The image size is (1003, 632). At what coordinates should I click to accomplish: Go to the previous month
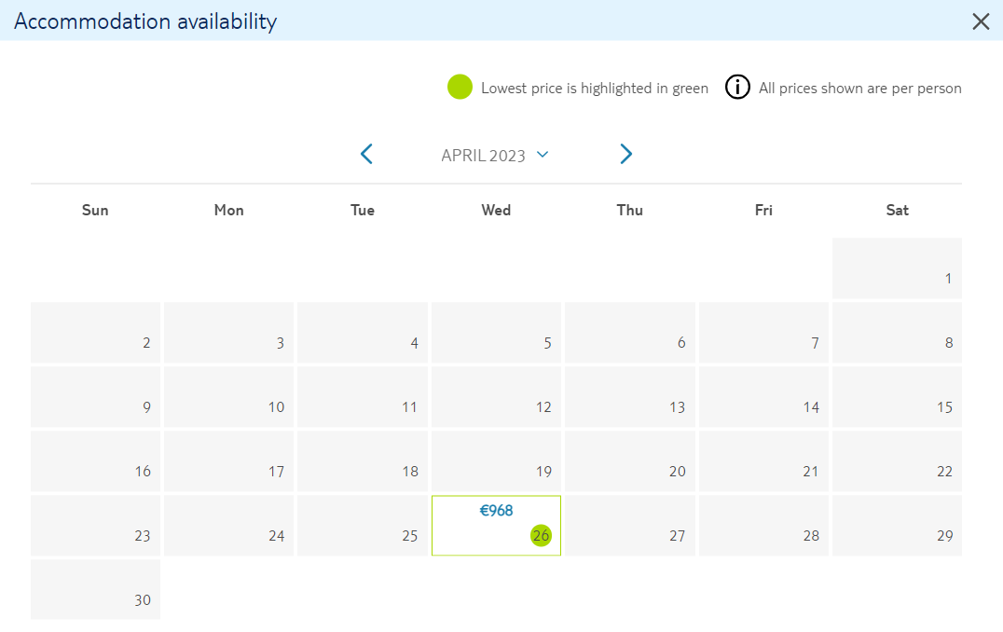(x=366, y=154)
